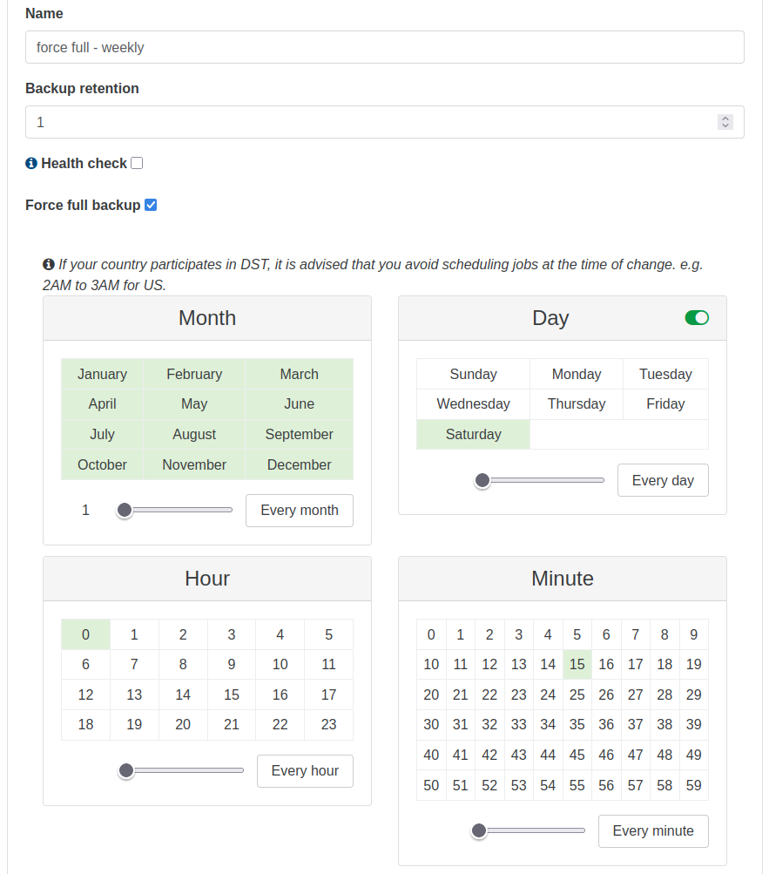Click the Name input field

point(384,48)
